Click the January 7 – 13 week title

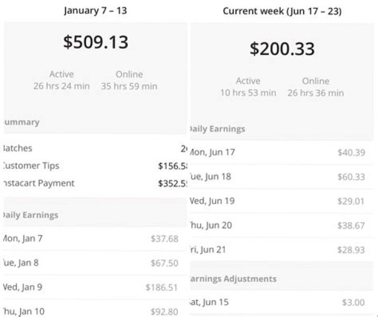tap(96, 10)
